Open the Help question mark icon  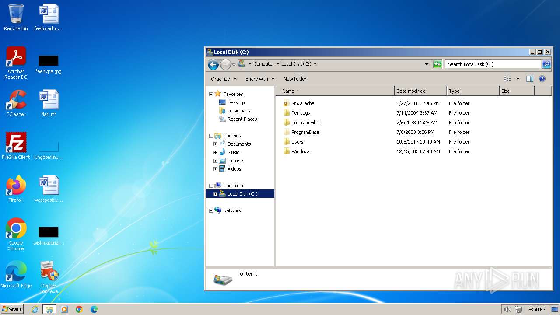pyautogui.click(x=542, y=79)
